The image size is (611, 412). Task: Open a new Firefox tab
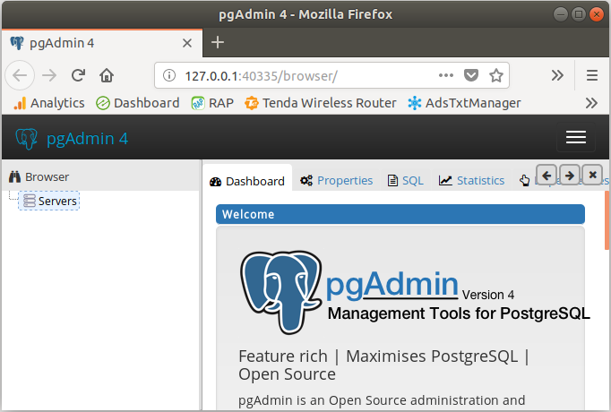(218, 42)
